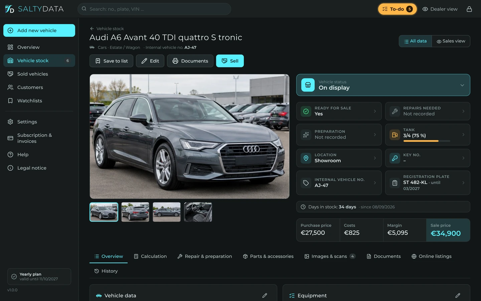Open Legal notice in sidebar
The width and height of the screenshot is (481, 301).
pyautogui.click(x=39, y=168)
